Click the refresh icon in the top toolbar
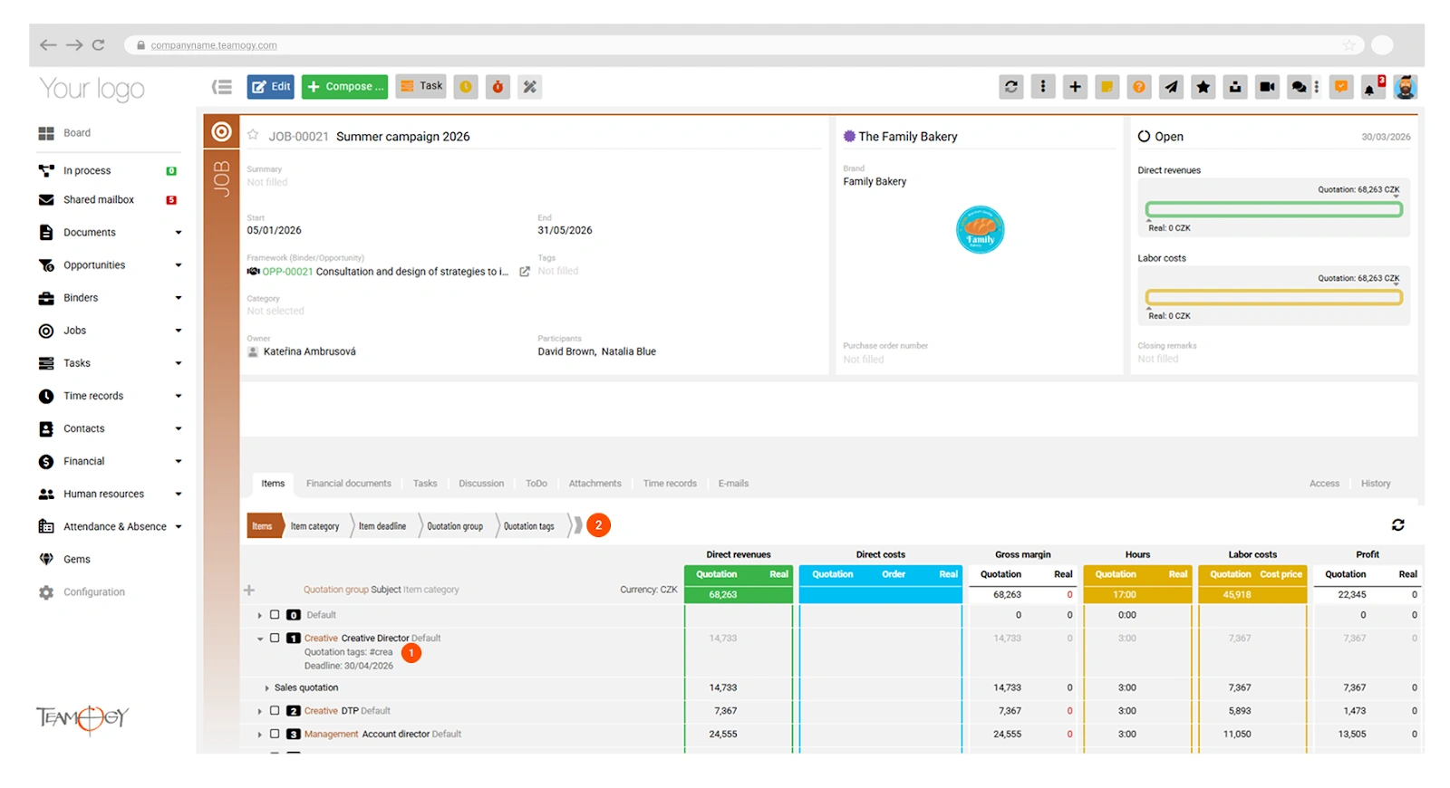The image size is (1450, 788). pyautogui.click(x=1010, y=87)
